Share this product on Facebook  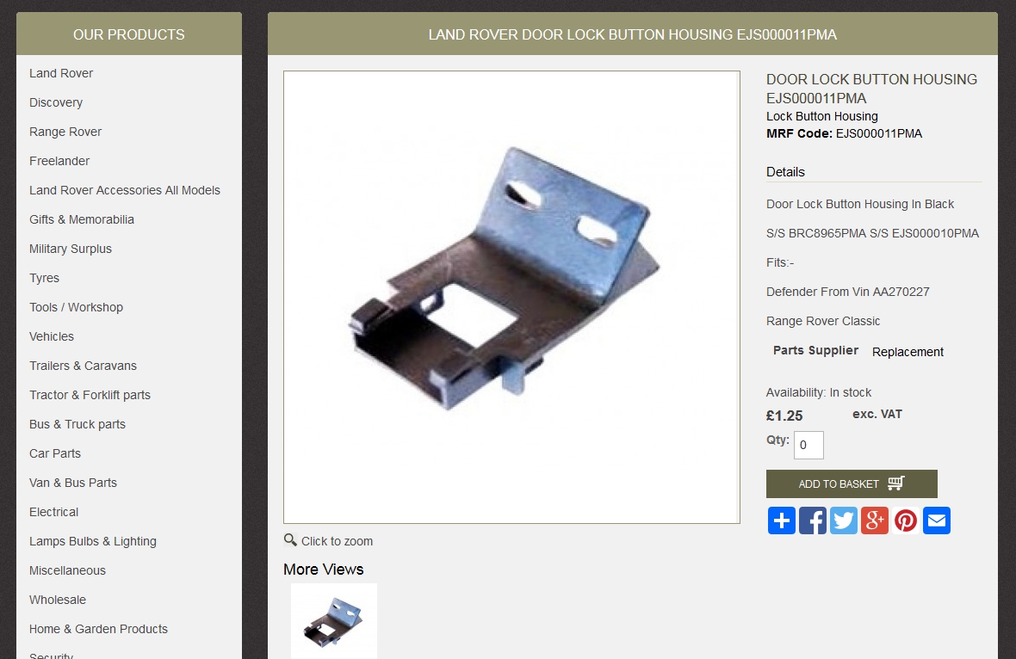click(x=813, y=520)
